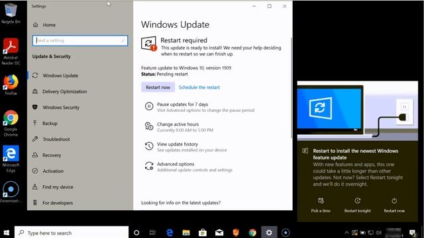Open Microsoft Store from taskbar

tap(203, 233)
